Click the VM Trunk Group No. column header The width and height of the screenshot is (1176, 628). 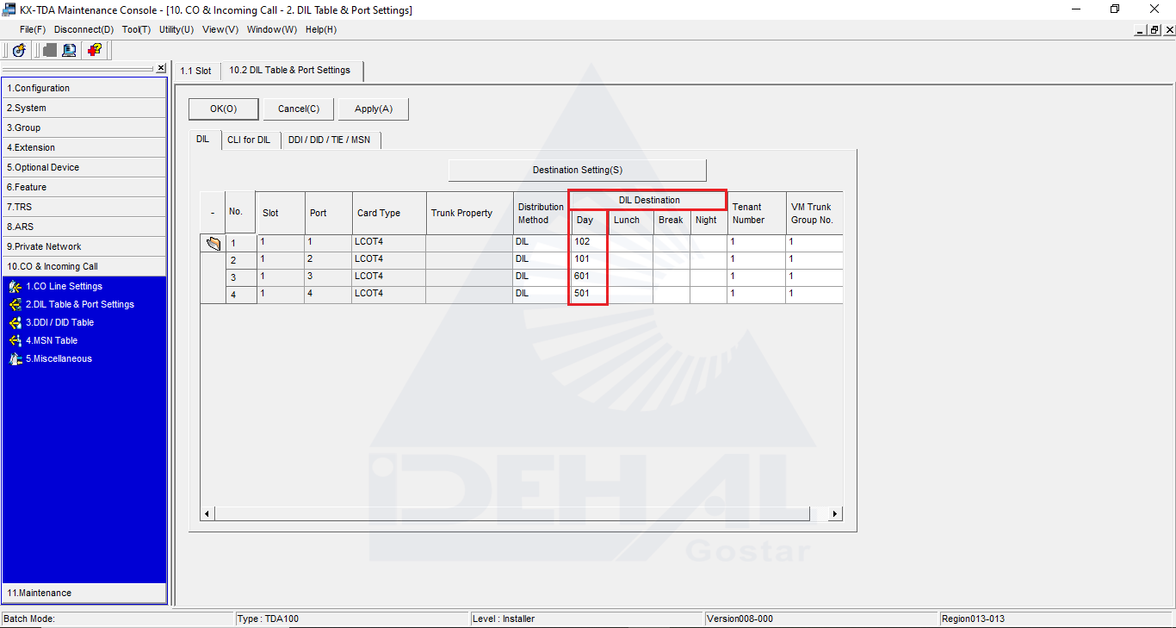pyautogui.click(x=814, y=213)
